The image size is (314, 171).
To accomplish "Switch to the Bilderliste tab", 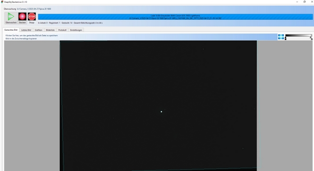I will click(50, 30).
